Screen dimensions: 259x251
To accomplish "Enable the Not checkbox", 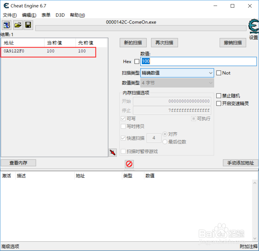I will pos(219,73).
